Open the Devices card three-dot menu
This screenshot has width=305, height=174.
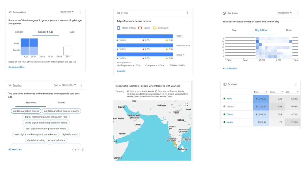(x=188, y=13)
